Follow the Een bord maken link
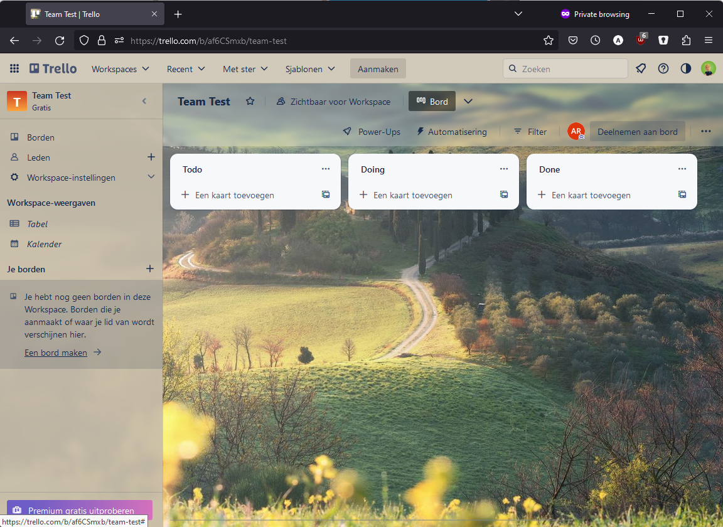 click(56, 353)
